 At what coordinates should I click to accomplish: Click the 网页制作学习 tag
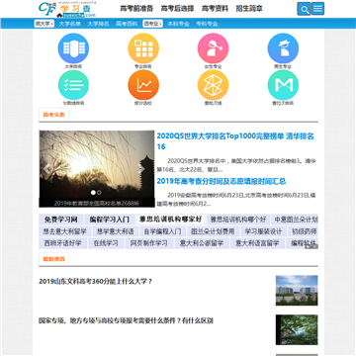(x=149, y=243)
